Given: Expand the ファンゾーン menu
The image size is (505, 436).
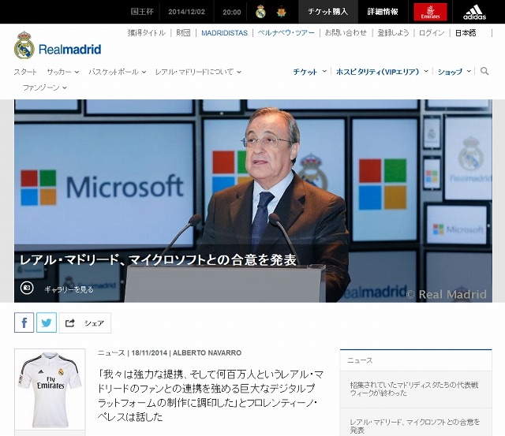Looking at the screenshot, I should 45,88.
